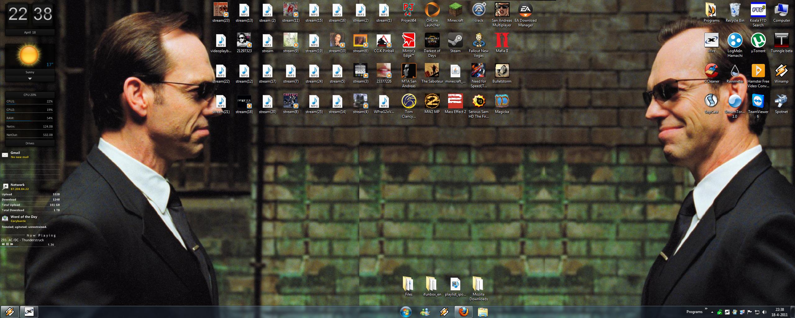This screenshot has height=318, width=795.
Task: Open the SopCast shortcut
Action: [711, 104]
